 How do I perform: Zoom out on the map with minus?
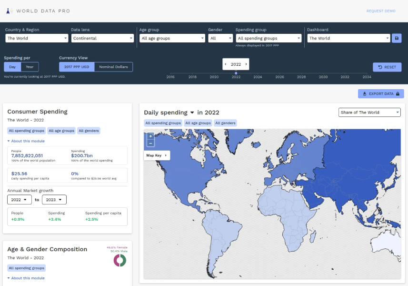click(x=150, y=143)
